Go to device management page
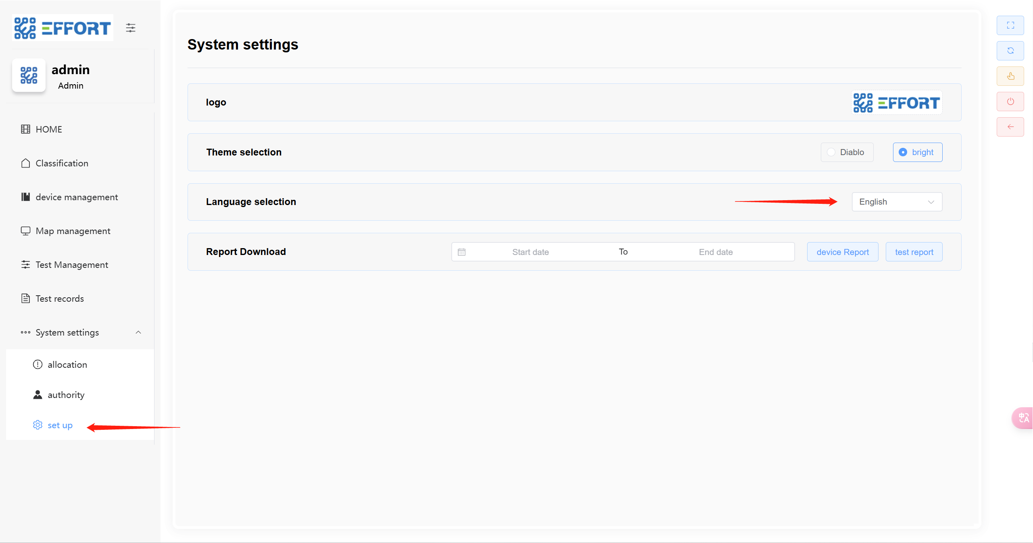This screenshot has width=1033, height=543. tap(77, 197)
